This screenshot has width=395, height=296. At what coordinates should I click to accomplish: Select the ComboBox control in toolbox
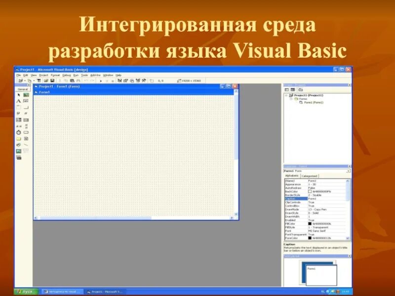click(19, 120)
